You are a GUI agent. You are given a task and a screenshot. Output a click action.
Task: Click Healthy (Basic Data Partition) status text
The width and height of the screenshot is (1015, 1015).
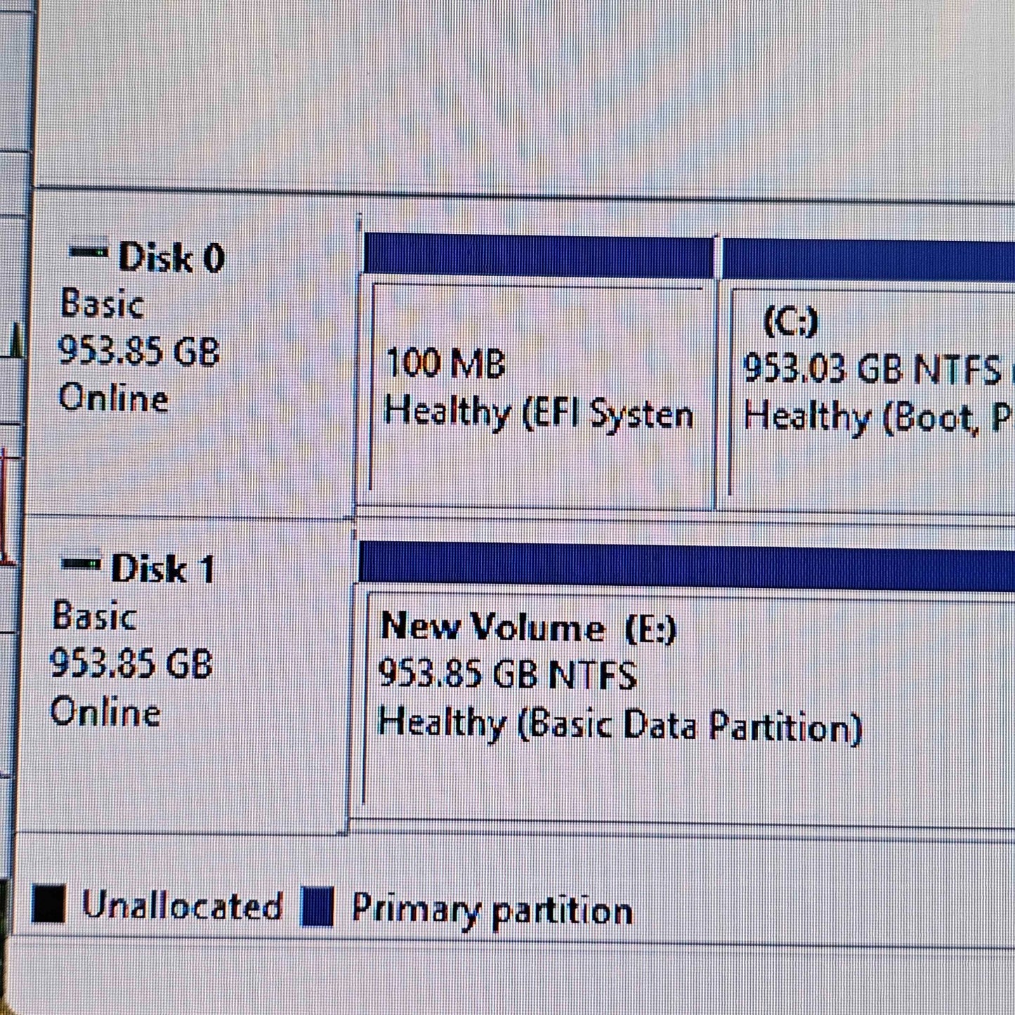tap(620, 724)
